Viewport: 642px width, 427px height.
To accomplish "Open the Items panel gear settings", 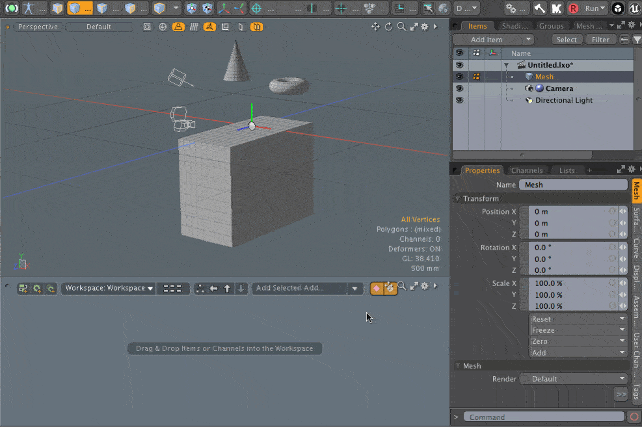I will pyautogui.click(x=631, y=26).
